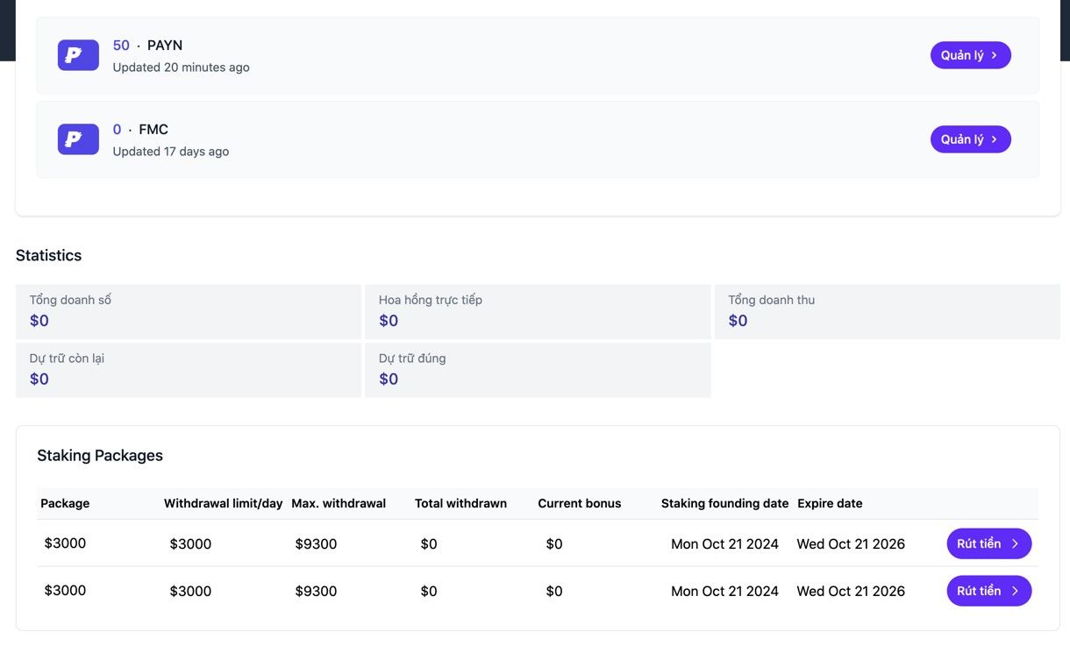Select the Tổng doanh số statistic card
1070x646 pixels.
click(x=189, y=311)
